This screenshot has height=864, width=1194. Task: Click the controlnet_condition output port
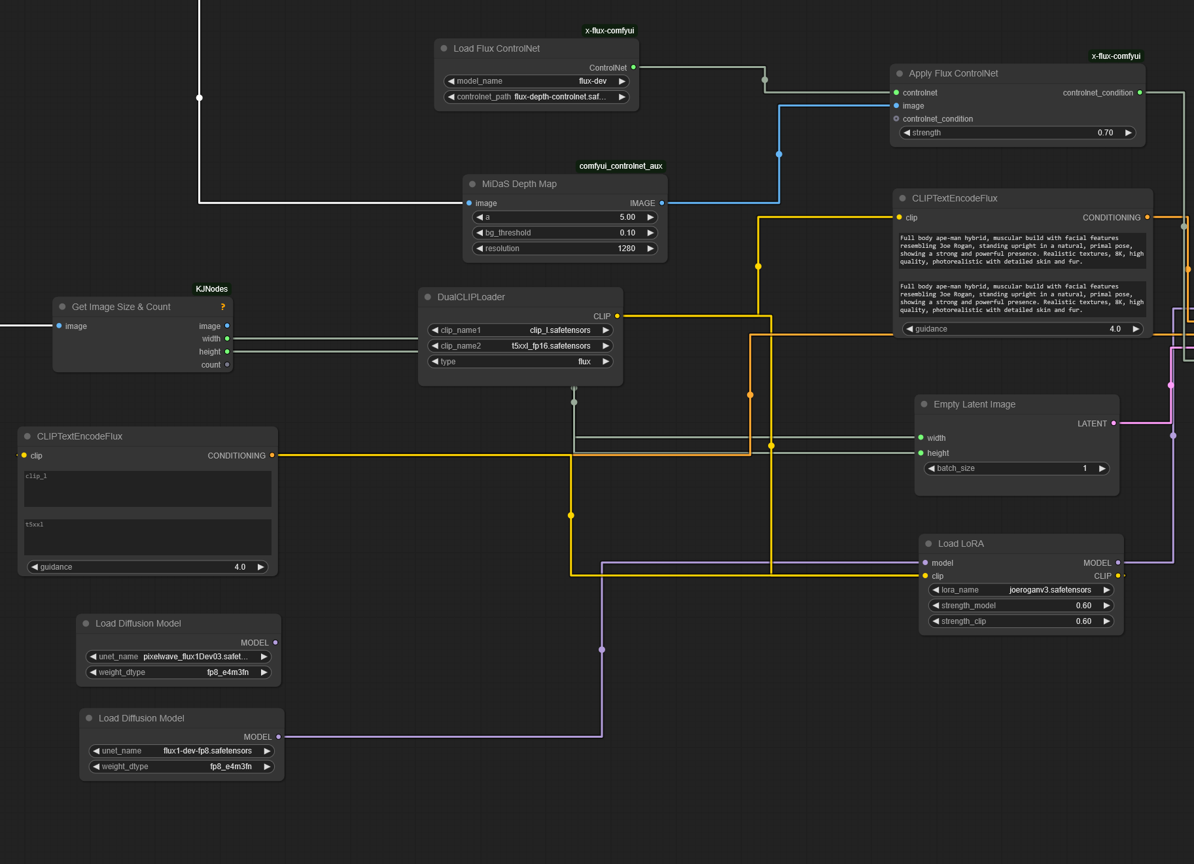[1140, 93]
